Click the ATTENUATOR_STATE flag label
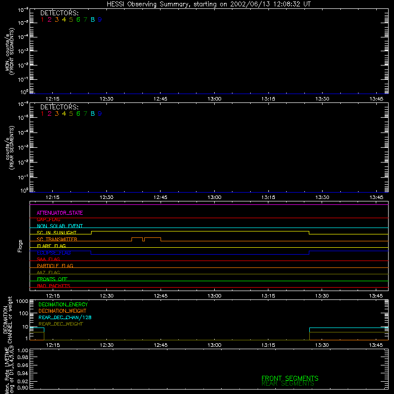This screenshot has height=394, width=394. [x=60, y=213]
